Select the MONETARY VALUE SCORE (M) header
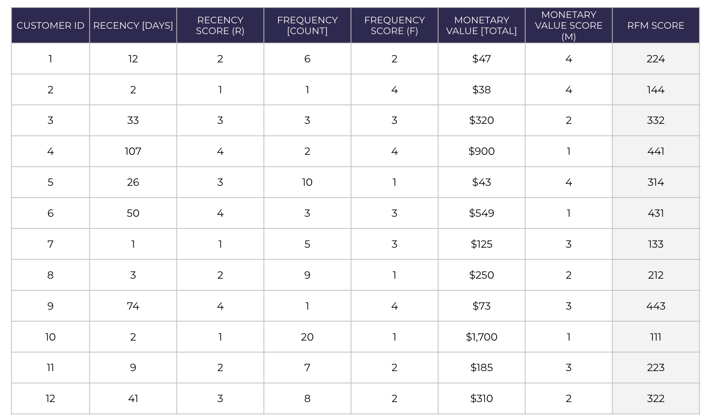 click(569, 26)
